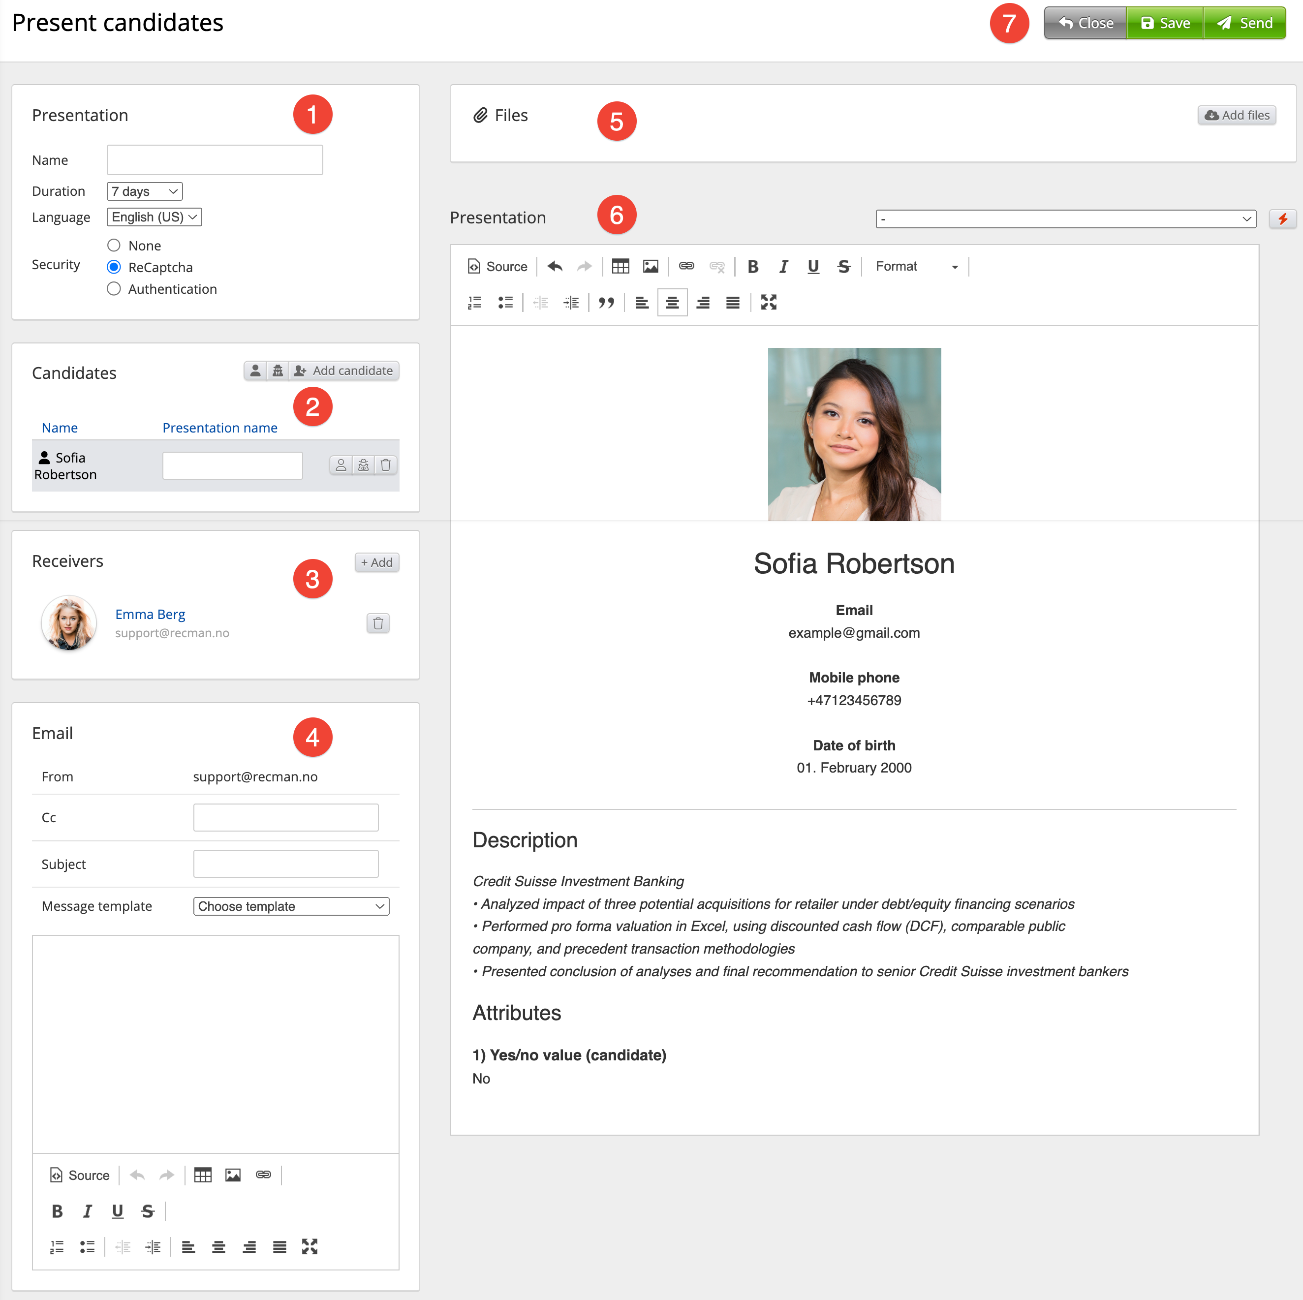Viewport: 1303px width, 1300px height.
Task: Select the None security option
Action: click(x=114, y=246)
